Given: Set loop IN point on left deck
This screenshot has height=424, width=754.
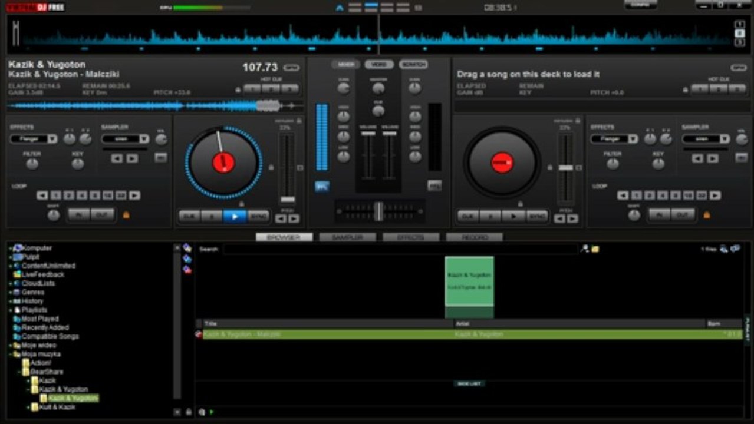Looking at the screenshot, I should coord(78,215).
